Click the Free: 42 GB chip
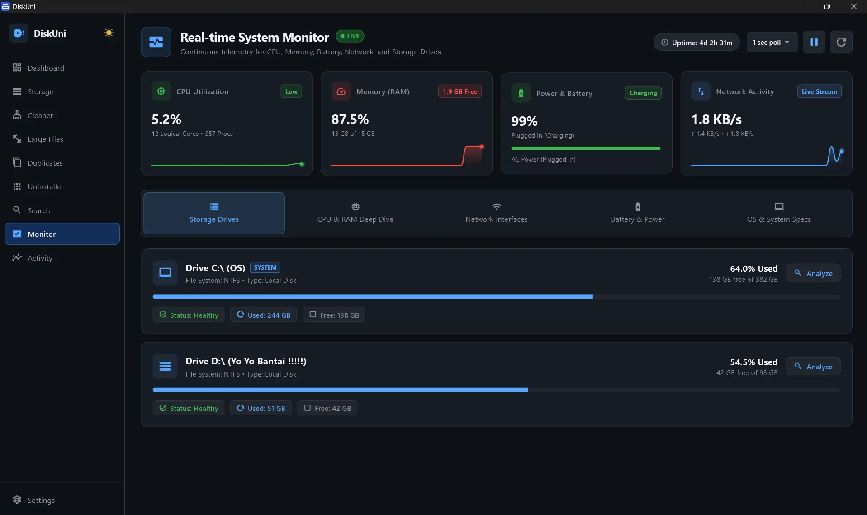The height and width of the screenshot is (515, 867). (x=327, y=408)
